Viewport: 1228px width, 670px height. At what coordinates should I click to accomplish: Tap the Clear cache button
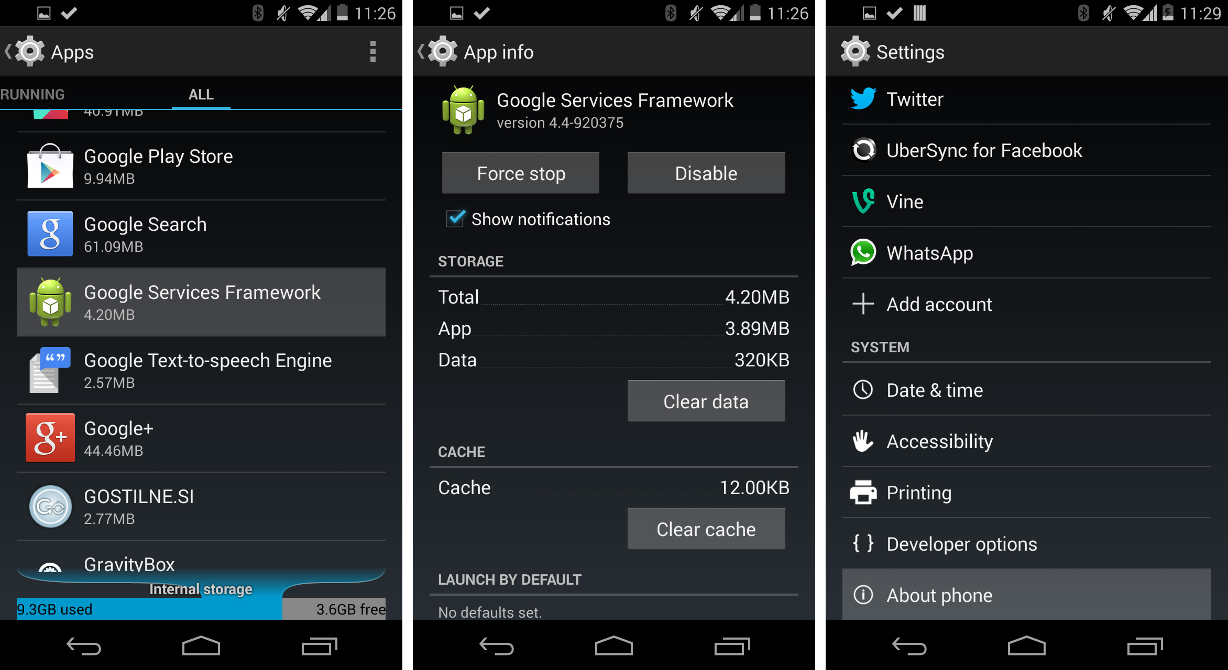706,529
